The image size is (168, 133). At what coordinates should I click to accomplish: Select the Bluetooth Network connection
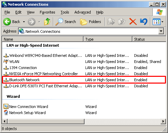(x=84, y=80)
